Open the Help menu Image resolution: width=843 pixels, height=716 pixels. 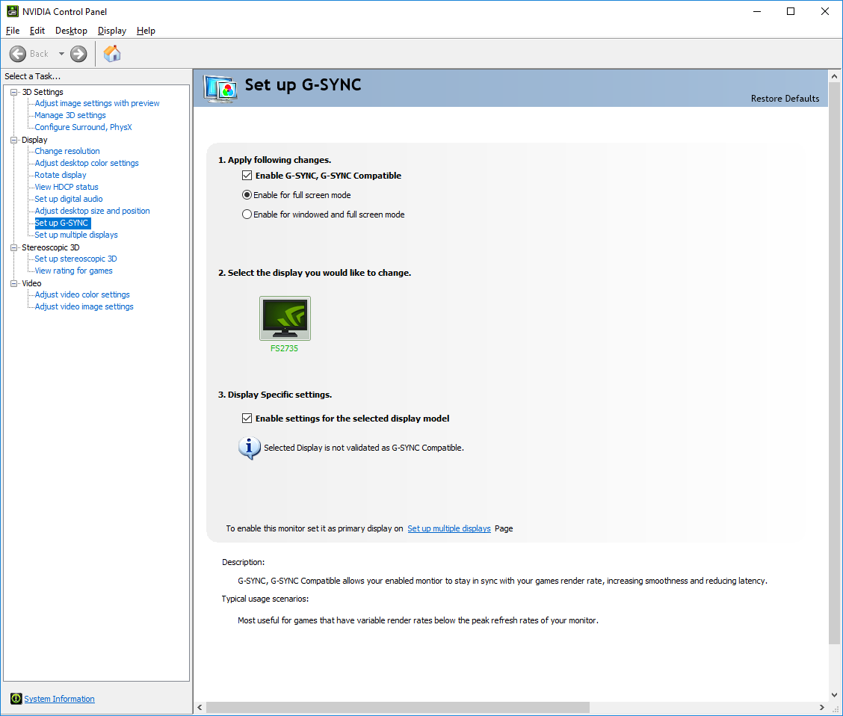click(x=146, y=31)
